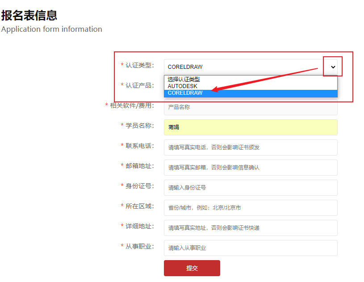Click the 认证产品 field label

[x=140, y=85]
